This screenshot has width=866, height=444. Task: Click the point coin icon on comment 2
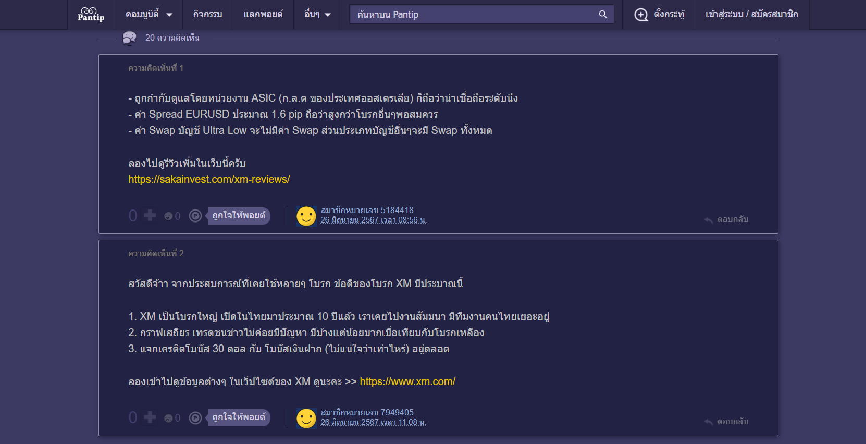195,417
